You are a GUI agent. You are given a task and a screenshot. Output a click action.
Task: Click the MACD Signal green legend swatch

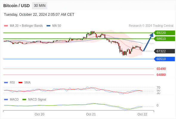click(x=24, y=100)
